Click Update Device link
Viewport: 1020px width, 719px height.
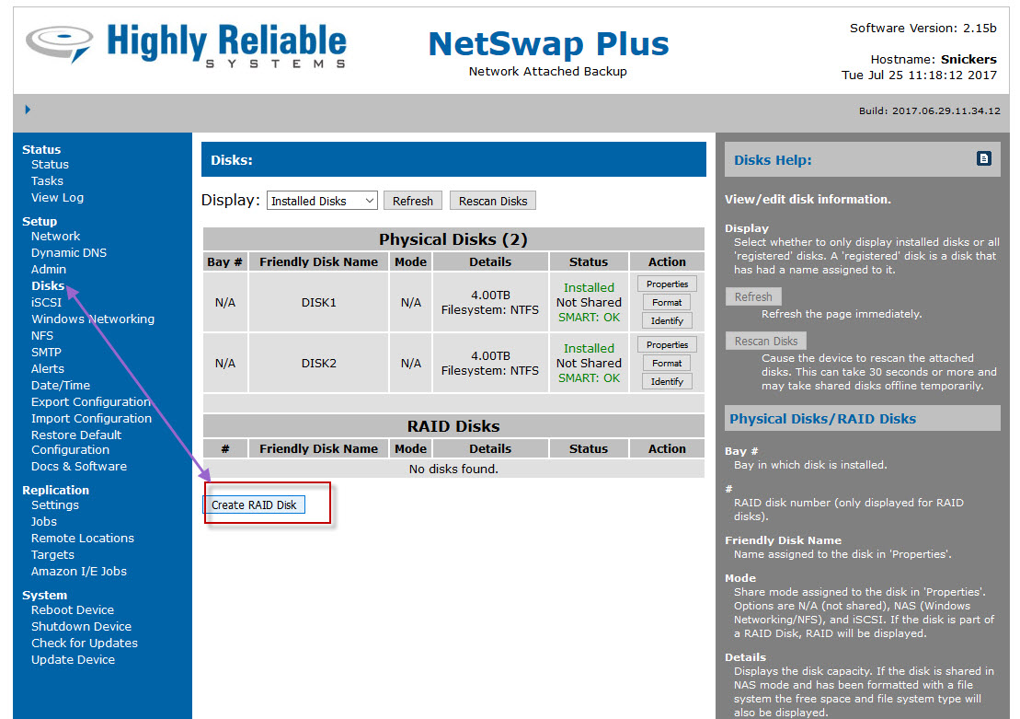tap(73, 660)
